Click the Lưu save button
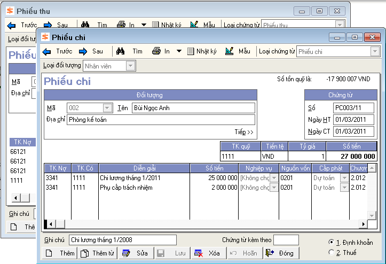Screen dimensions: 386x264 tap(172, 253)
